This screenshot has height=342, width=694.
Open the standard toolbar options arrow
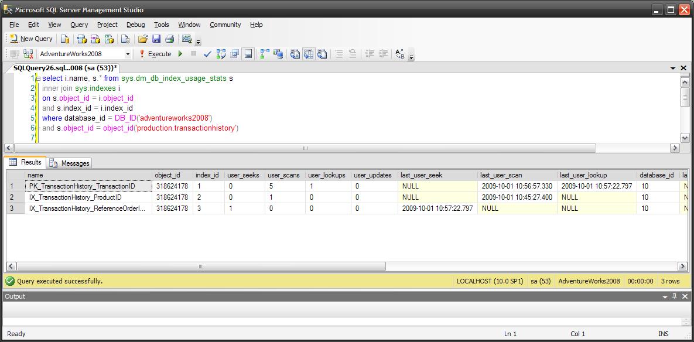[199, 42]
